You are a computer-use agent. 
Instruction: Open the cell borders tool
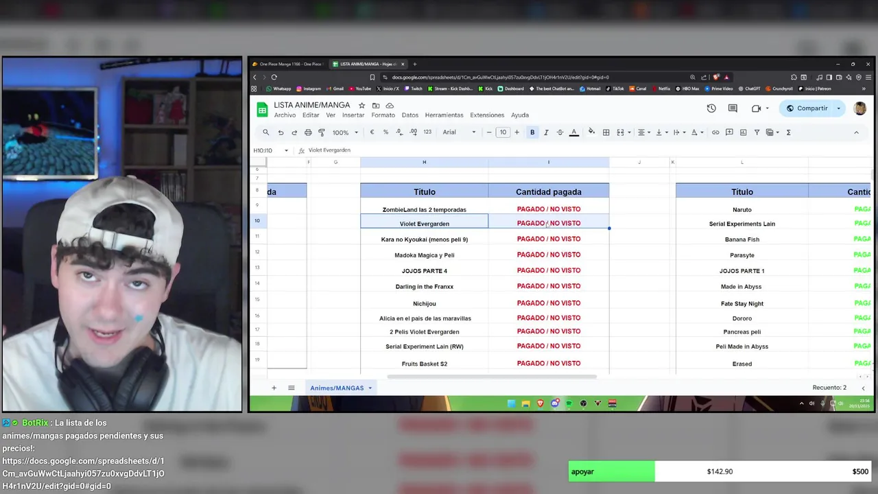606,132
